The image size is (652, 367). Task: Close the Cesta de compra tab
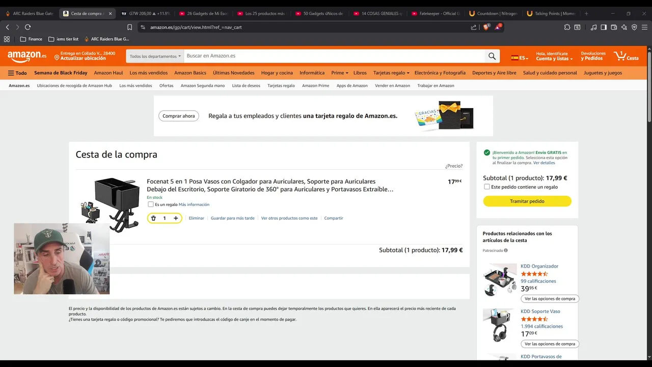tap(110, 13)
